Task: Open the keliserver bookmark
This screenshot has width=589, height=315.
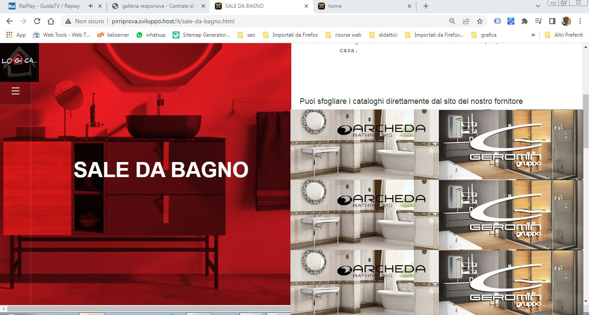Action: 113,35
